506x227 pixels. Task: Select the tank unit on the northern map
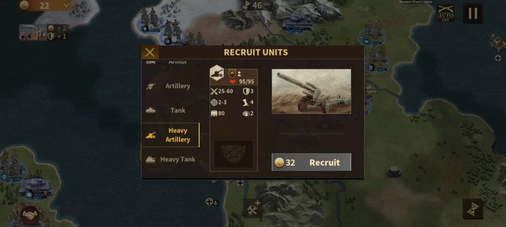pos(297,22)
